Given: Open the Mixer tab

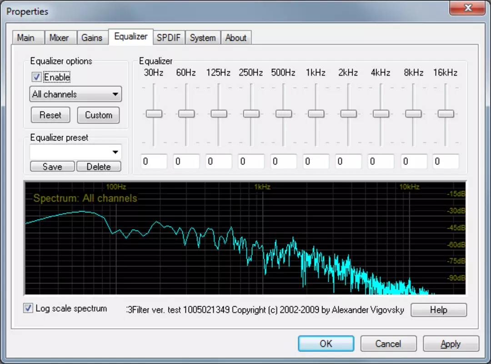Looking at the screenshot, I should 60,38.
